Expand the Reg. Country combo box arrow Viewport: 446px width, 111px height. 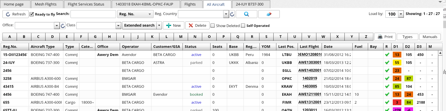[x=226, y=14]
